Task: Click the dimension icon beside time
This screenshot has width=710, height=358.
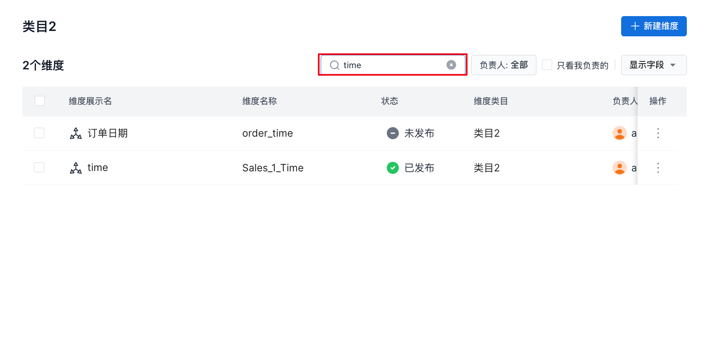Action: (x=76, y=168)
